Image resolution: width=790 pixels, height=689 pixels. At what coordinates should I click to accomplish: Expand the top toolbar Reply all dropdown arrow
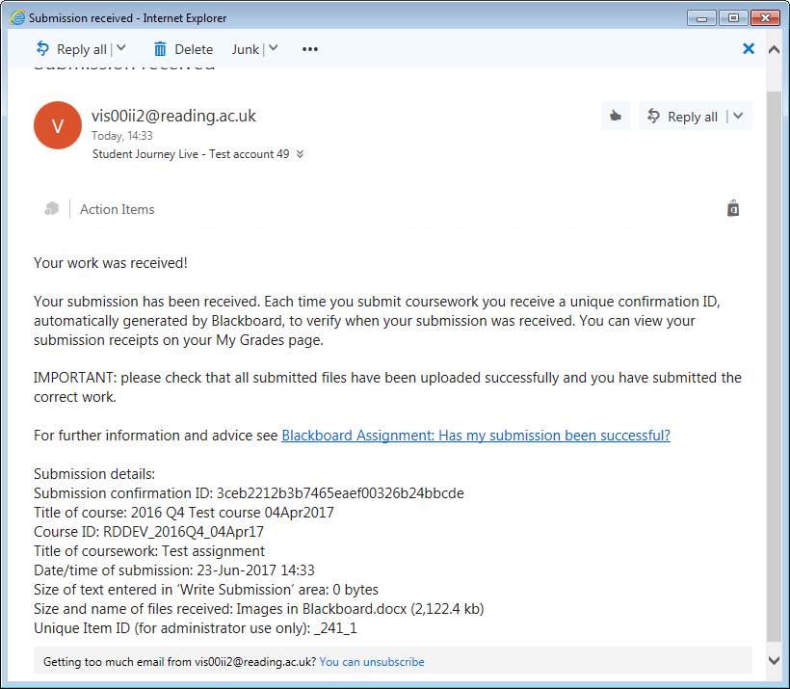pos(121,49)
